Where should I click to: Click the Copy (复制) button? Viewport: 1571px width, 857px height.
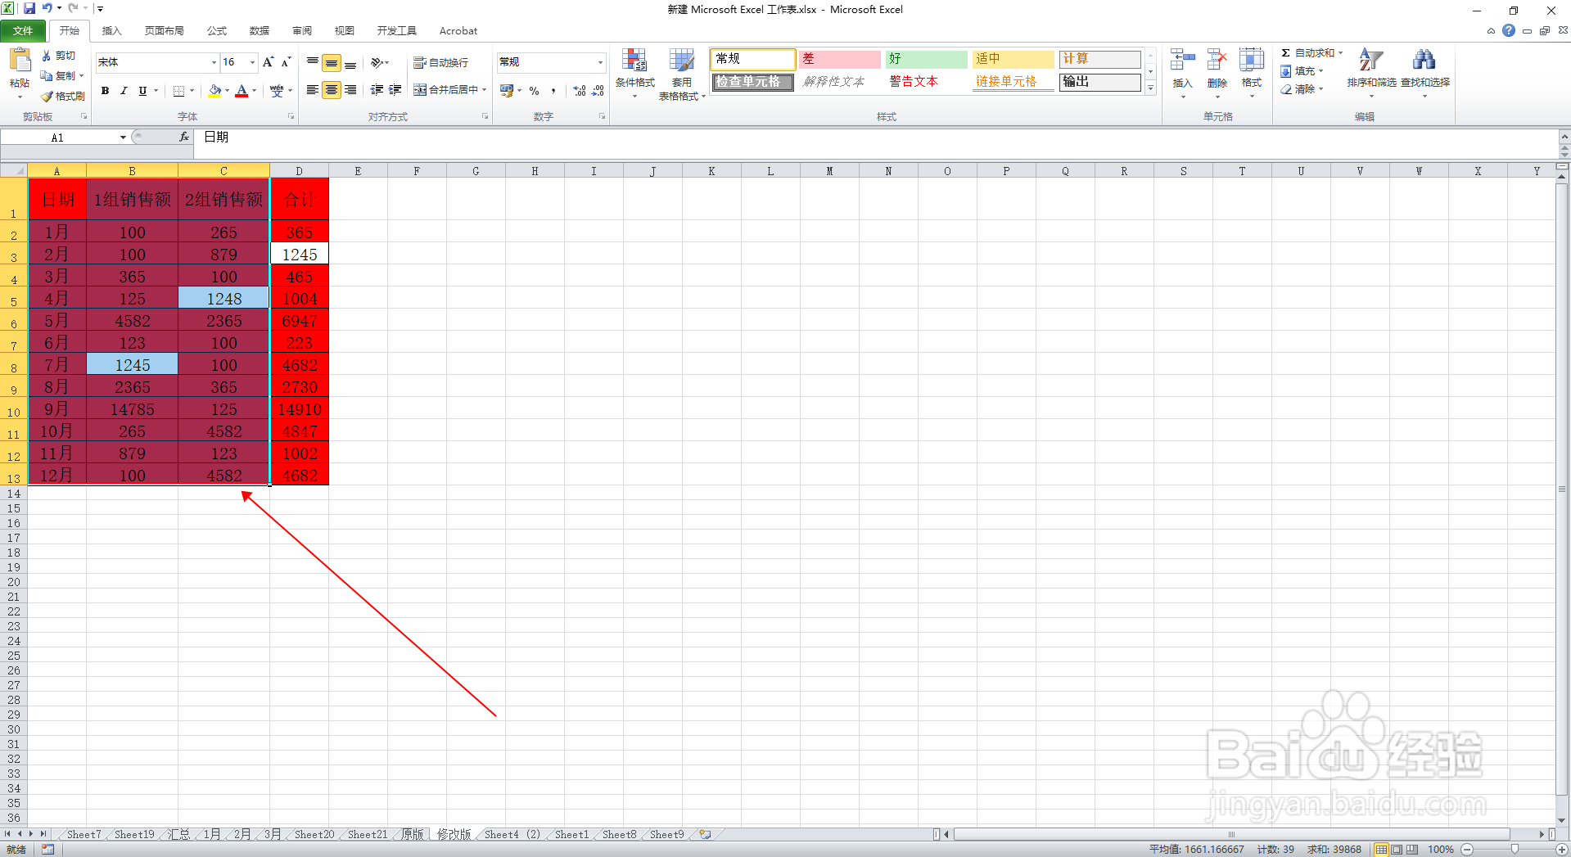point(62,76)
